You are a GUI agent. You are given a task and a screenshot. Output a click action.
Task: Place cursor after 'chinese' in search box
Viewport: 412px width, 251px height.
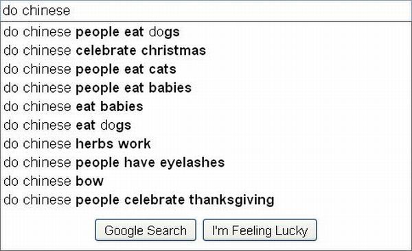coord(71,11)
